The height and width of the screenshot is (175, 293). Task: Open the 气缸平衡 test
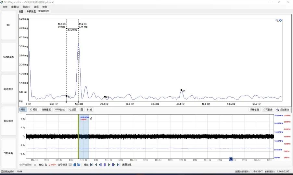(x=8, y=153)
